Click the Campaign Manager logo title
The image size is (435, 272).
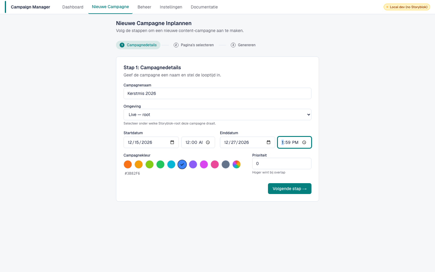pos(31,7)
